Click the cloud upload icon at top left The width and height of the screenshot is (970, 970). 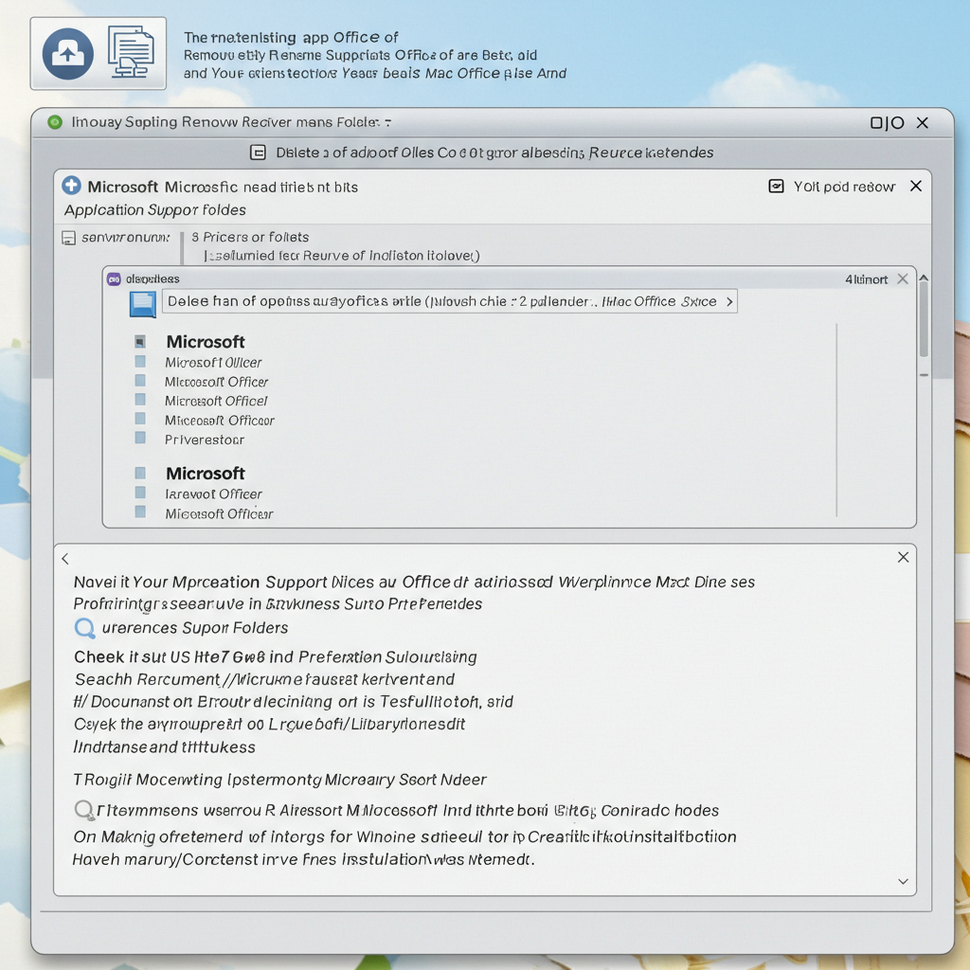68,54
